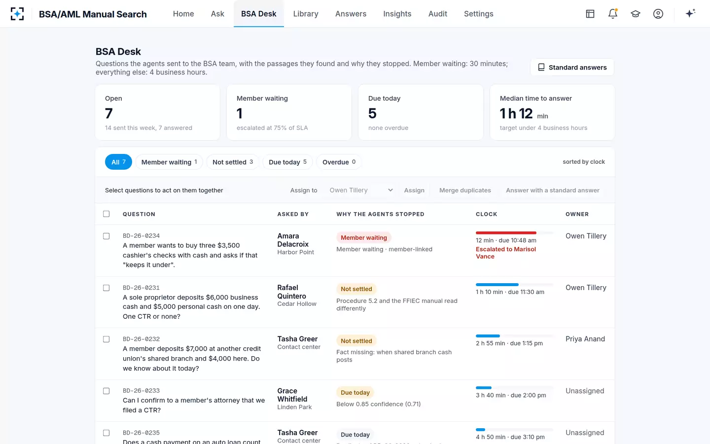Tick the checkbox for BD-26-0231
The image size is (710, 444).
[x=106, y=288]
